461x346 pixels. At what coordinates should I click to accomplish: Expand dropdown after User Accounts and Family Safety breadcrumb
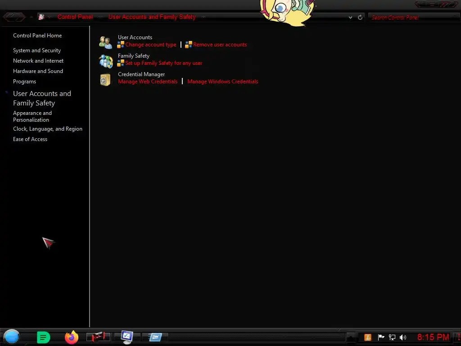point(203,17)
